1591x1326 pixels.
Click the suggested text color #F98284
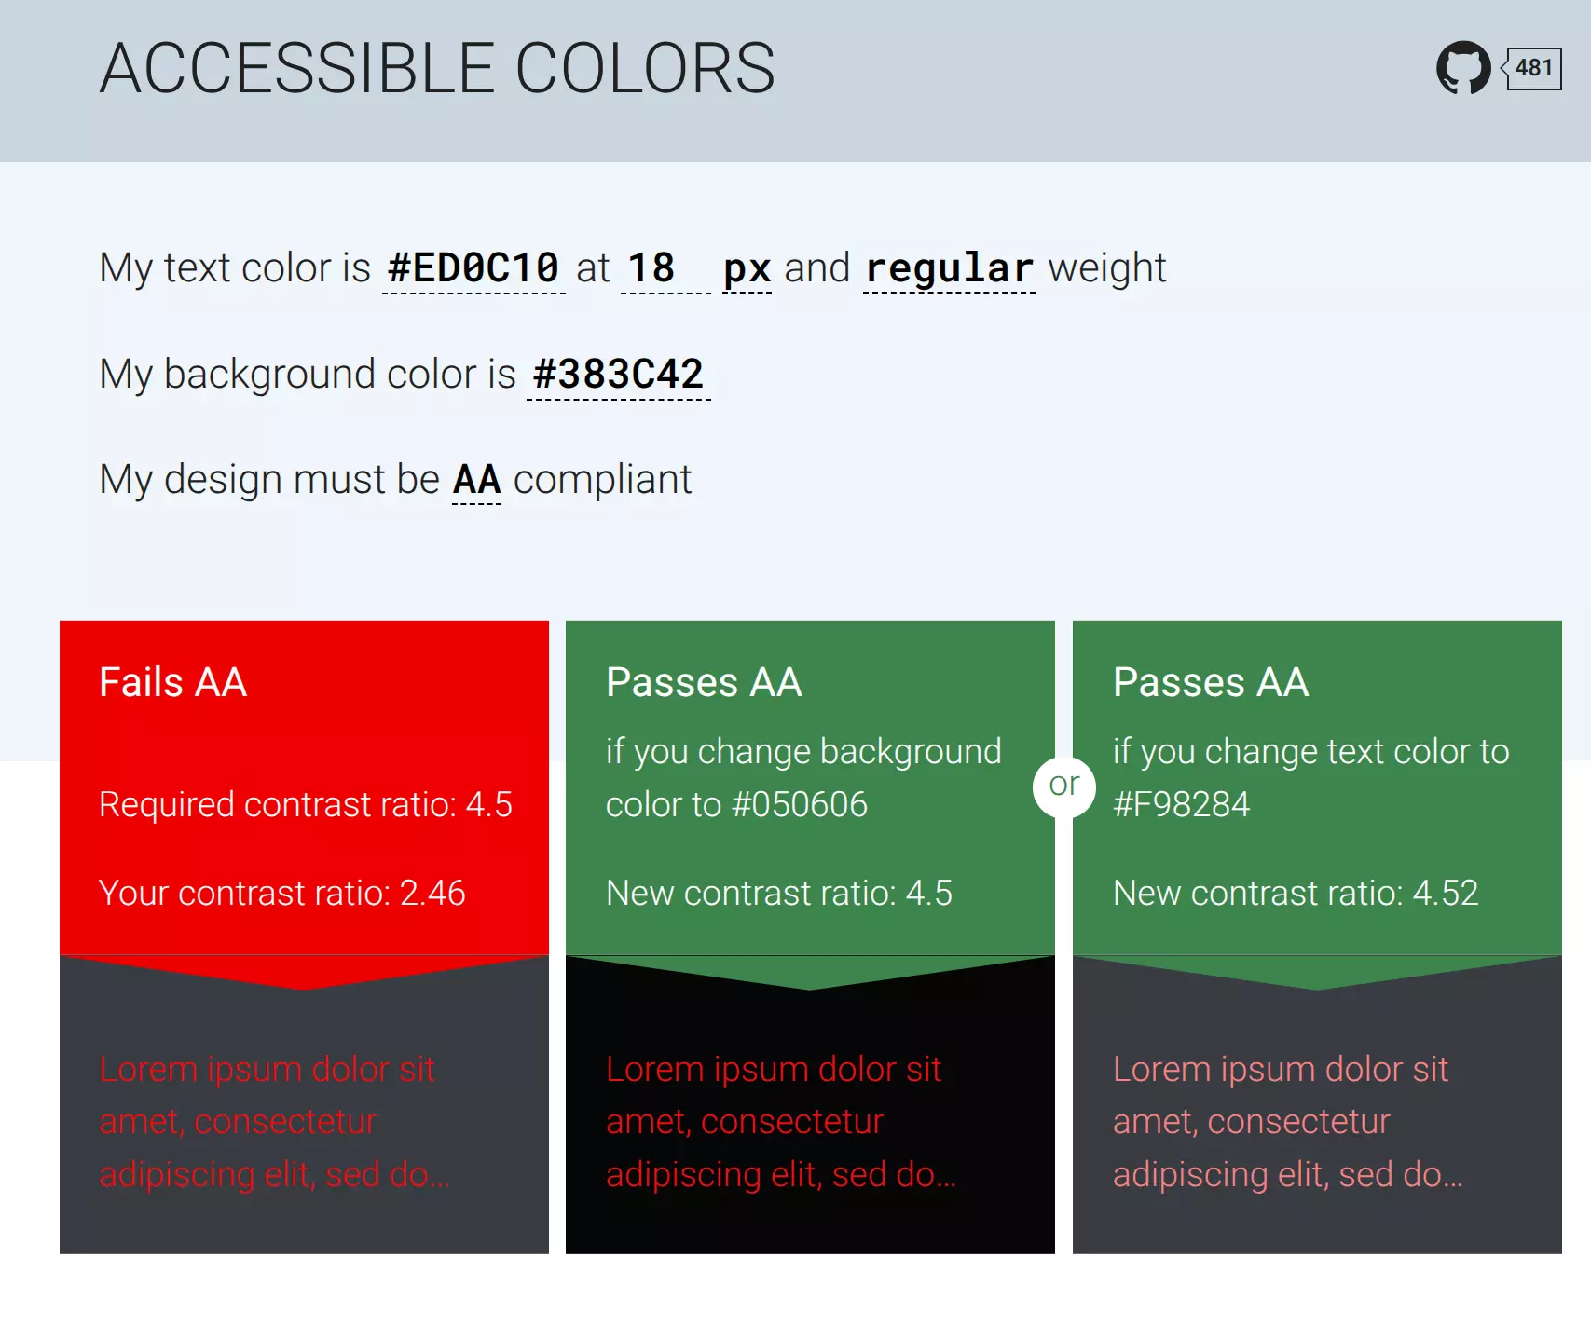(x=1181, y=805)
